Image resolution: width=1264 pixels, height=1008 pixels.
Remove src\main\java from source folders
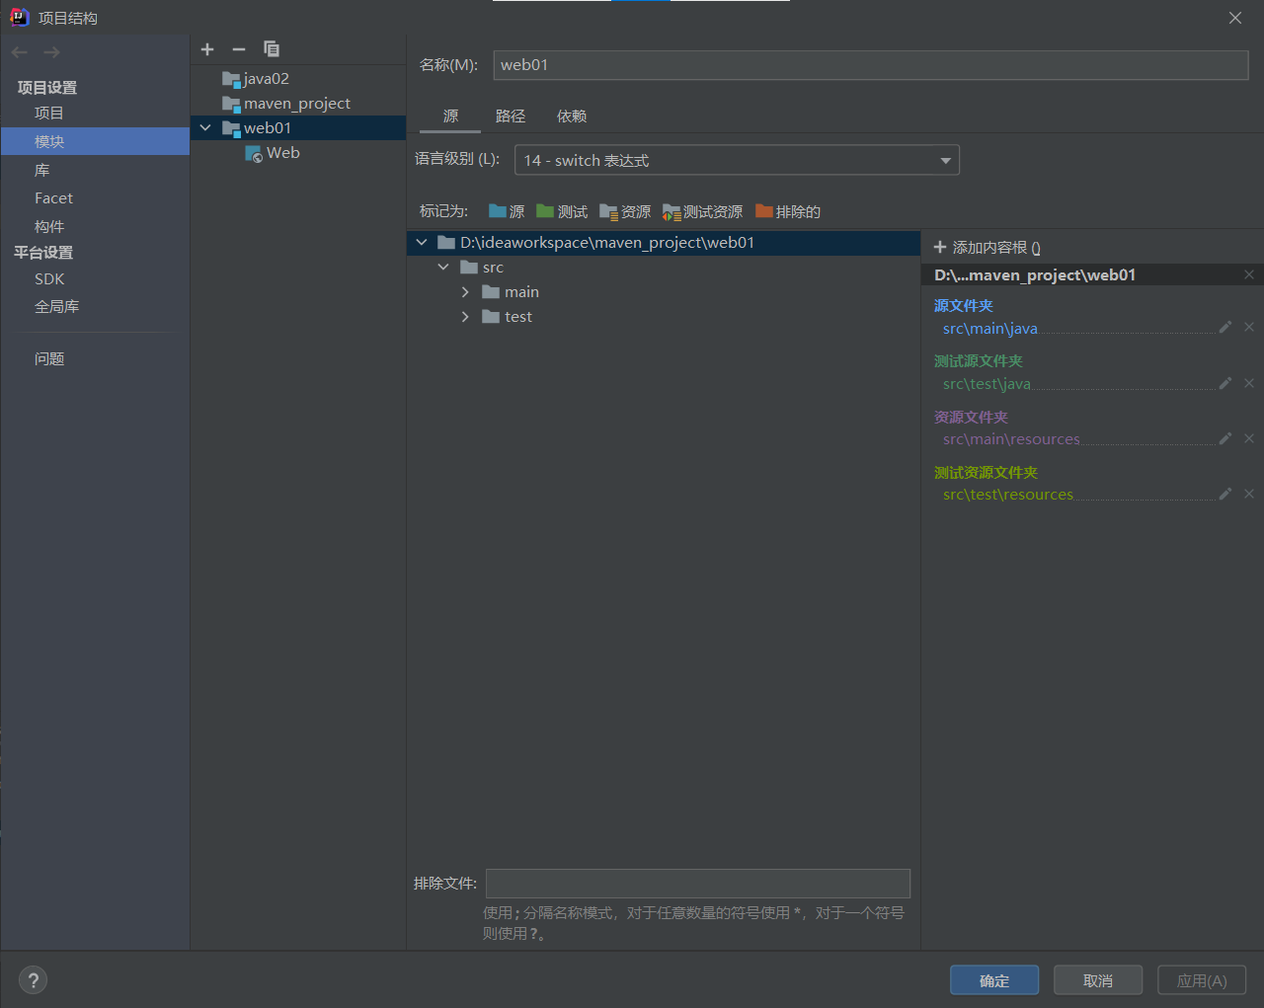pyautogui.click(x=1249, y=328)
